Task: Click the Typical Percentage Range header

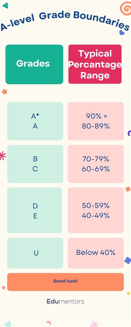Action: pyautogui.click(x=95, y=64)
